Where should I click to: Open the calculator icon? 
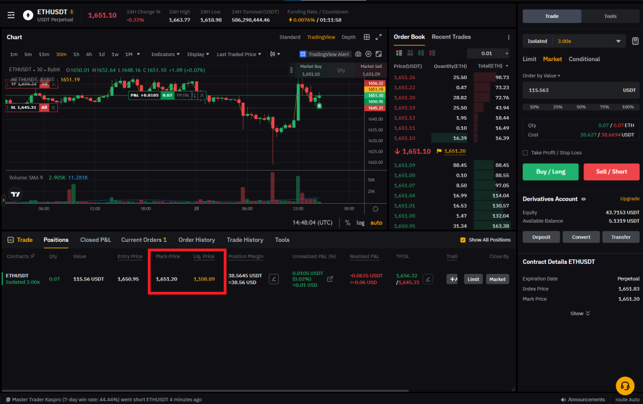click(x=635, y=41)
